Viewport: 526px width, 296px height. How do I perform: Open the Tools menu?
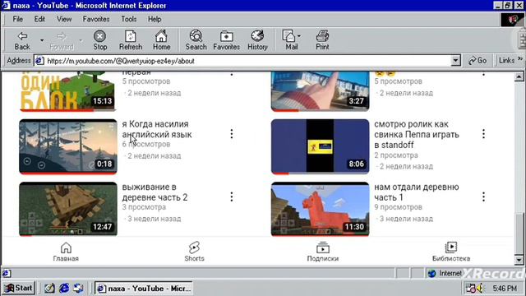click(x=129, y=19)
